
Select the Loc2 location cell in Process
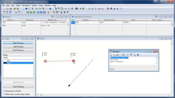click(31, 26)
